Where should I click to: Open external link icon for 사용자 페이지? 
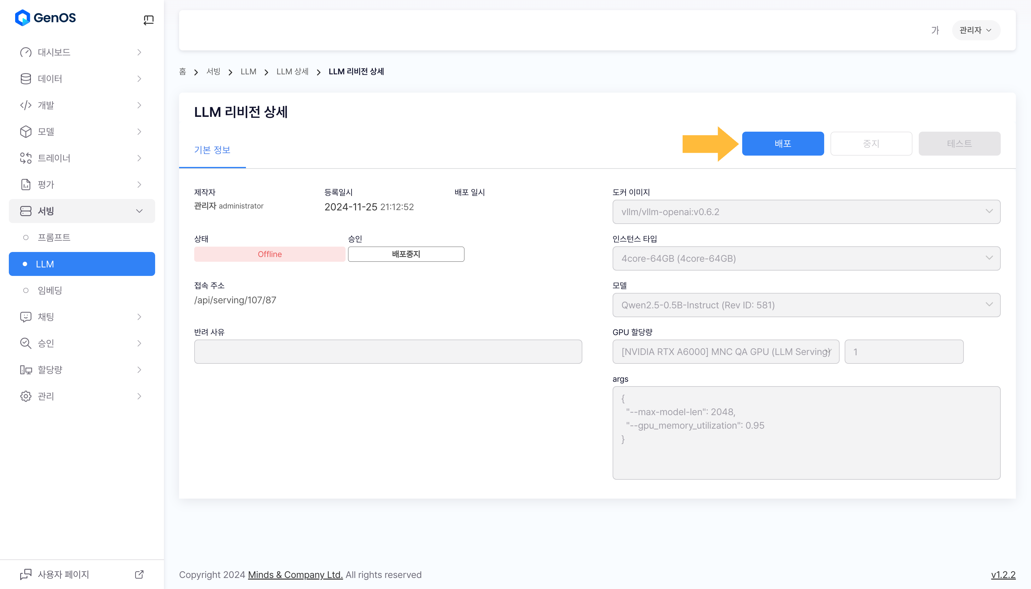139,574
